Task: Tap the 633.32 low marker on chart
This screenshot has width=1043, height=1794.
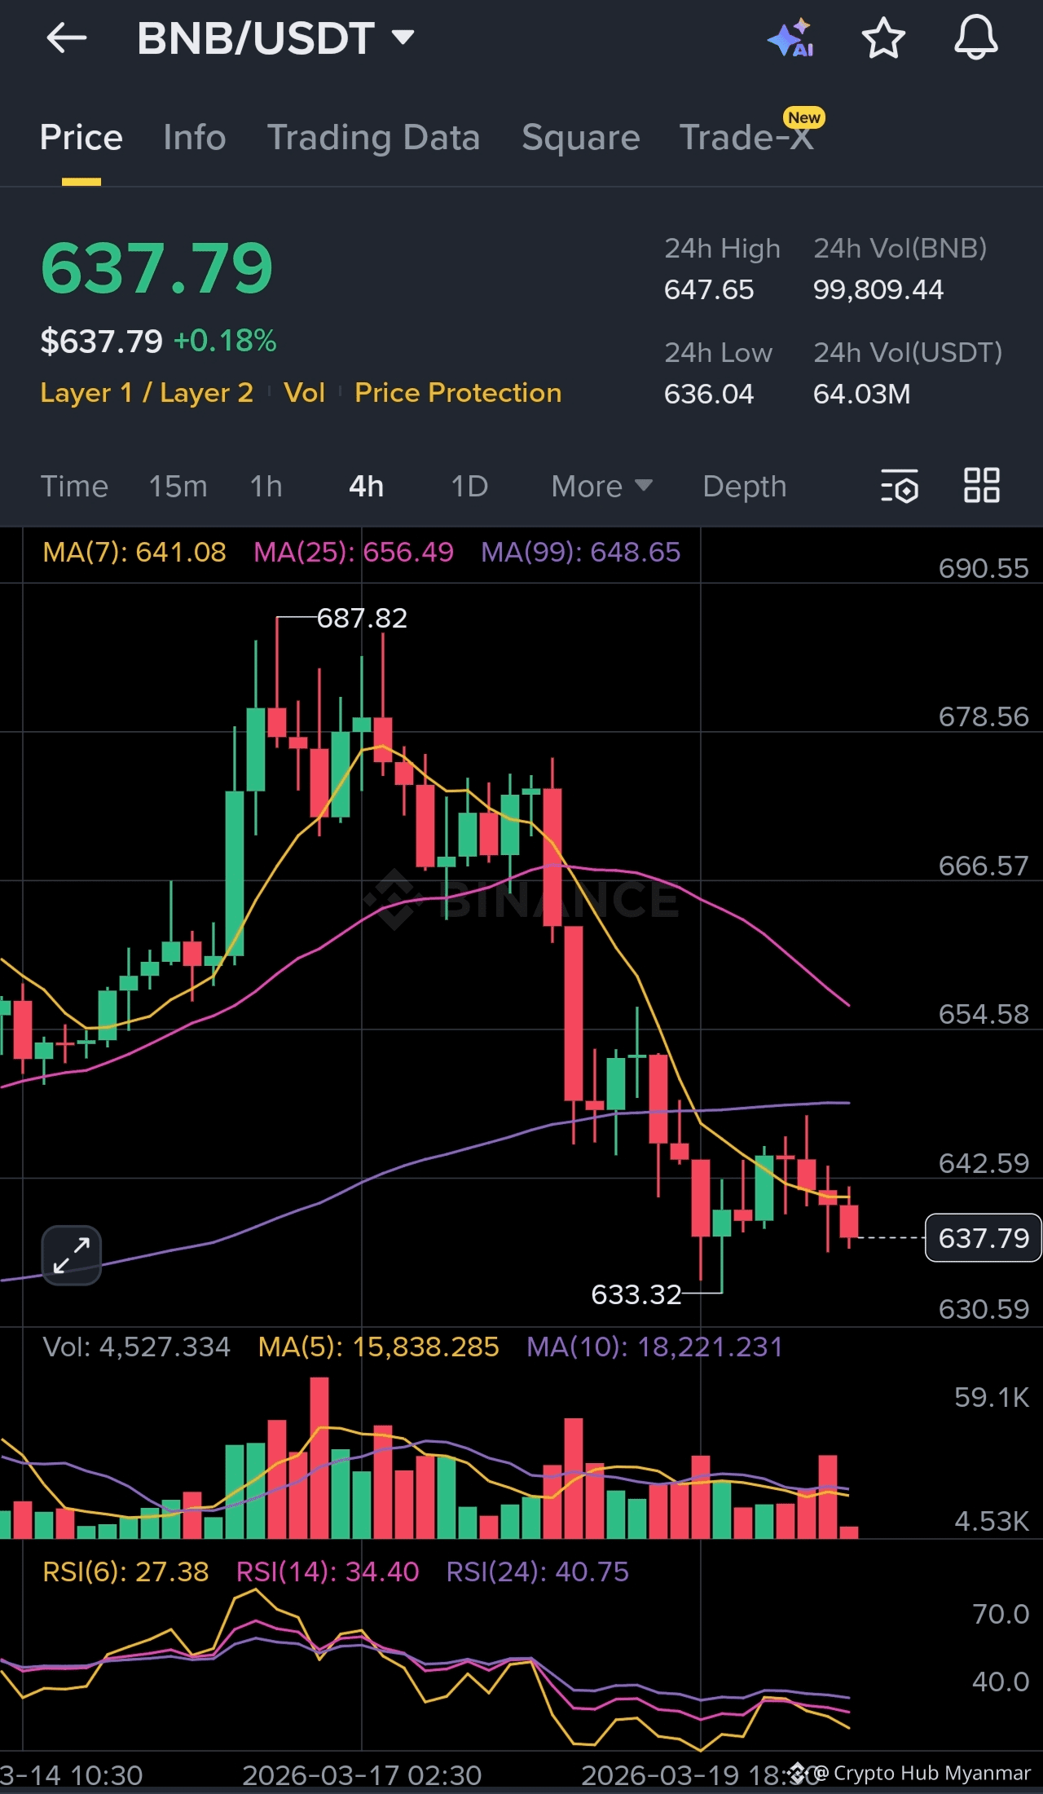Action: tap(636, 1294)
